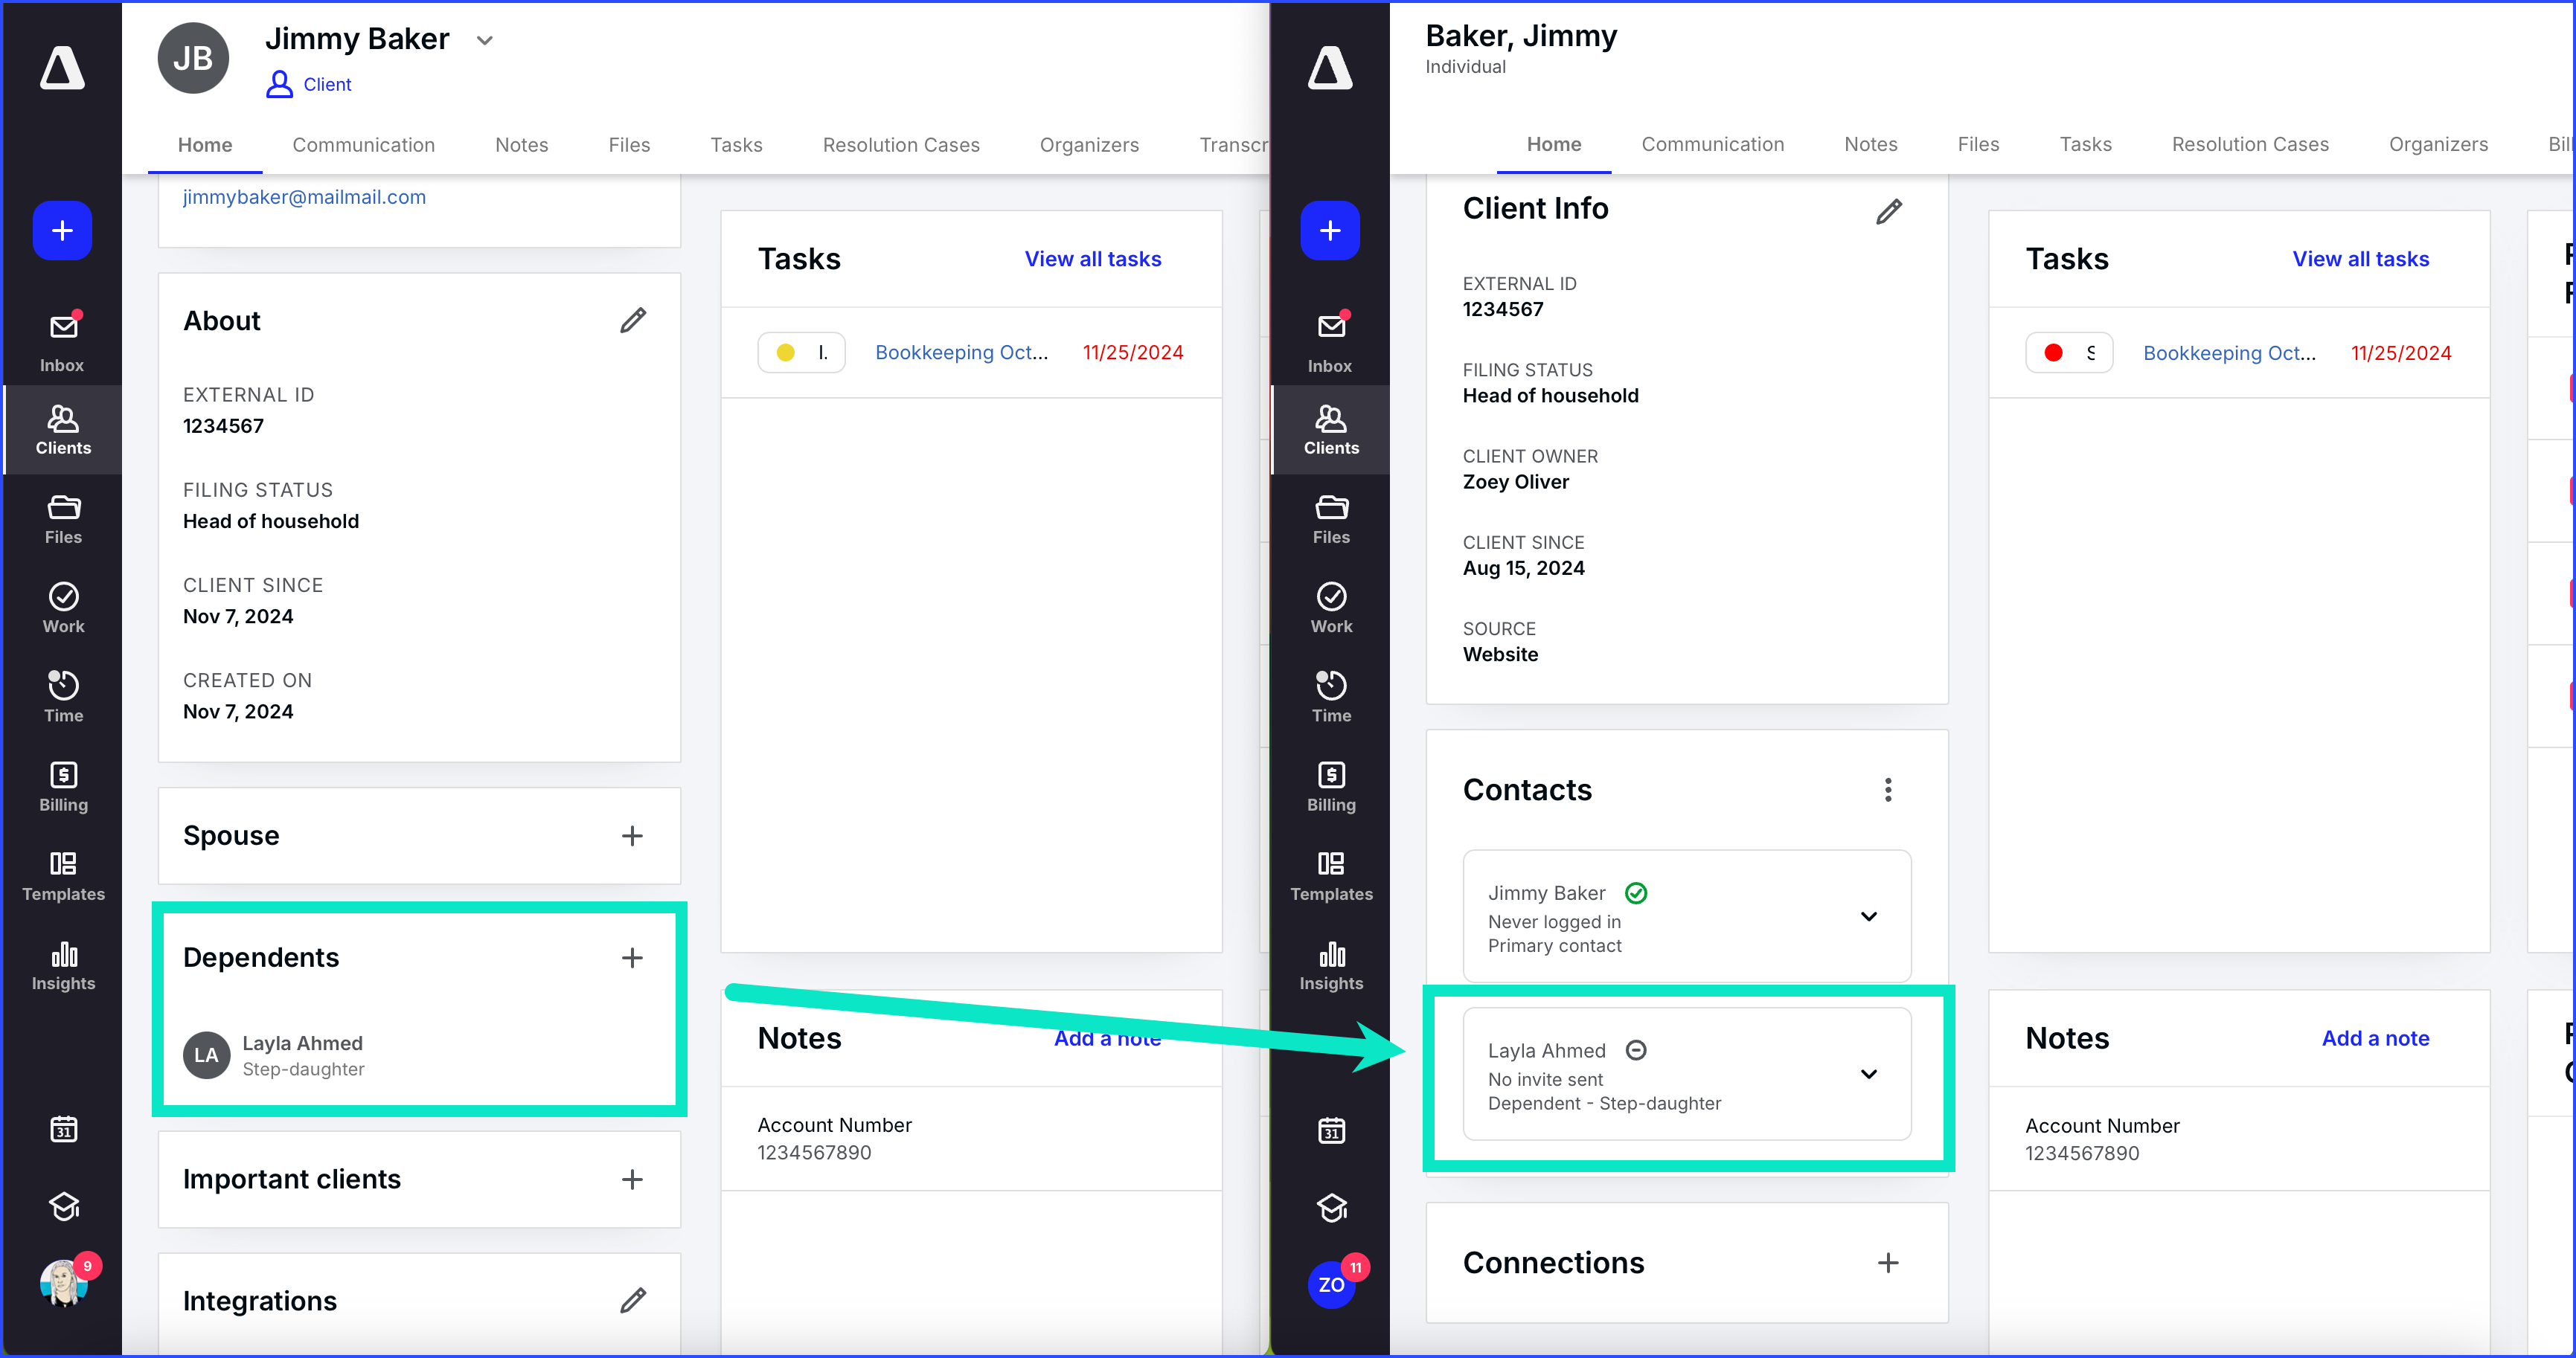Viewport: 2576px width, 1358px height.
Task: Click Layla Ahmed's no-invite status icon
Action: point(1636,1050)
